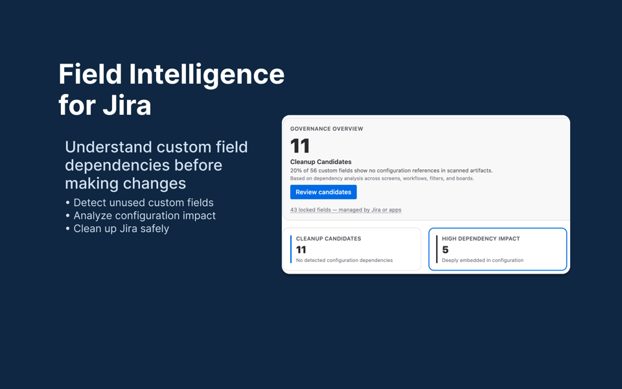Click the Cleanup Candidates card label
Viewport: 622px width, 389px height.
pos(328,239)
